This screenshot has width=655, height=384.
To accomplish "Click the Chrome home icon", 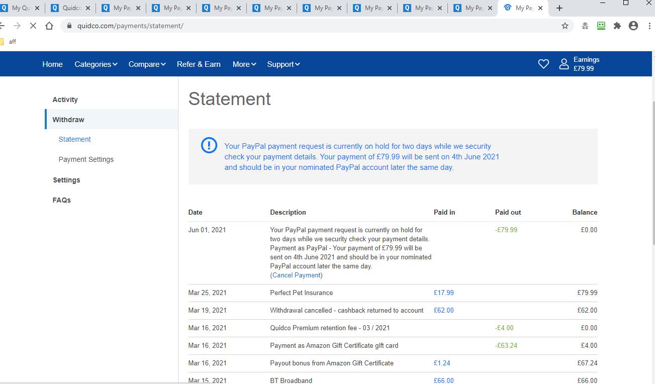I will [x=49, y=26].
